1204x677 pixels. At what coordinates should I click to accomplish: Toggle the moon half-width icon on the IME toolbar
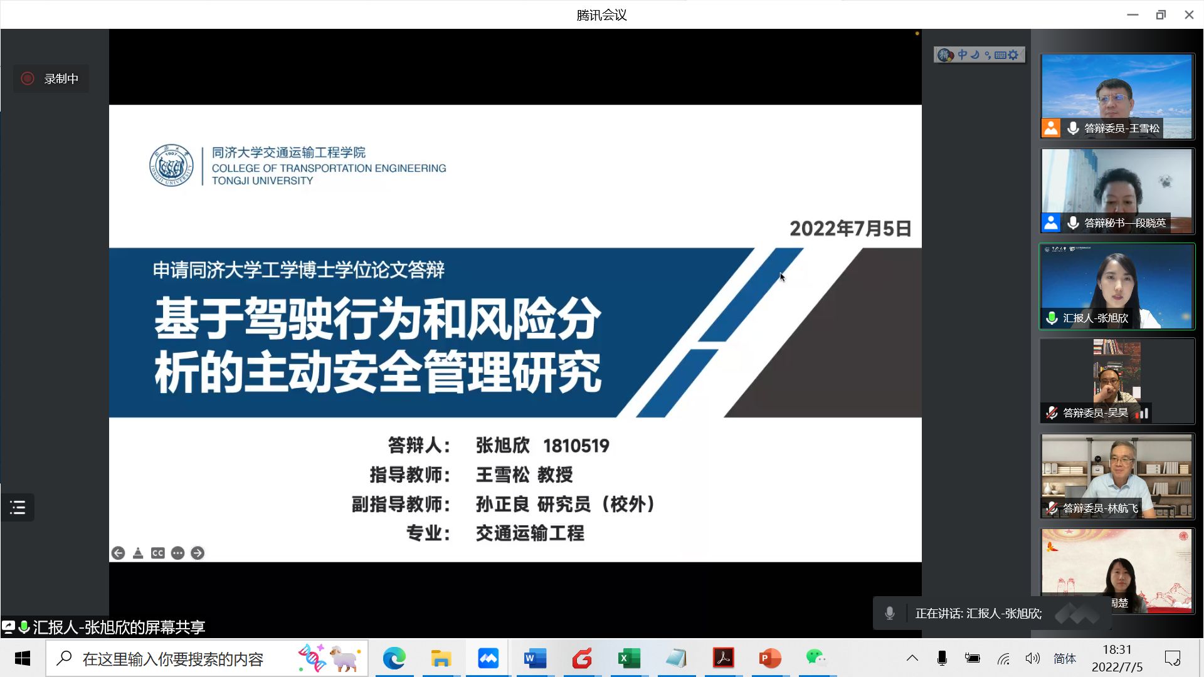click(x=975, y=55)
